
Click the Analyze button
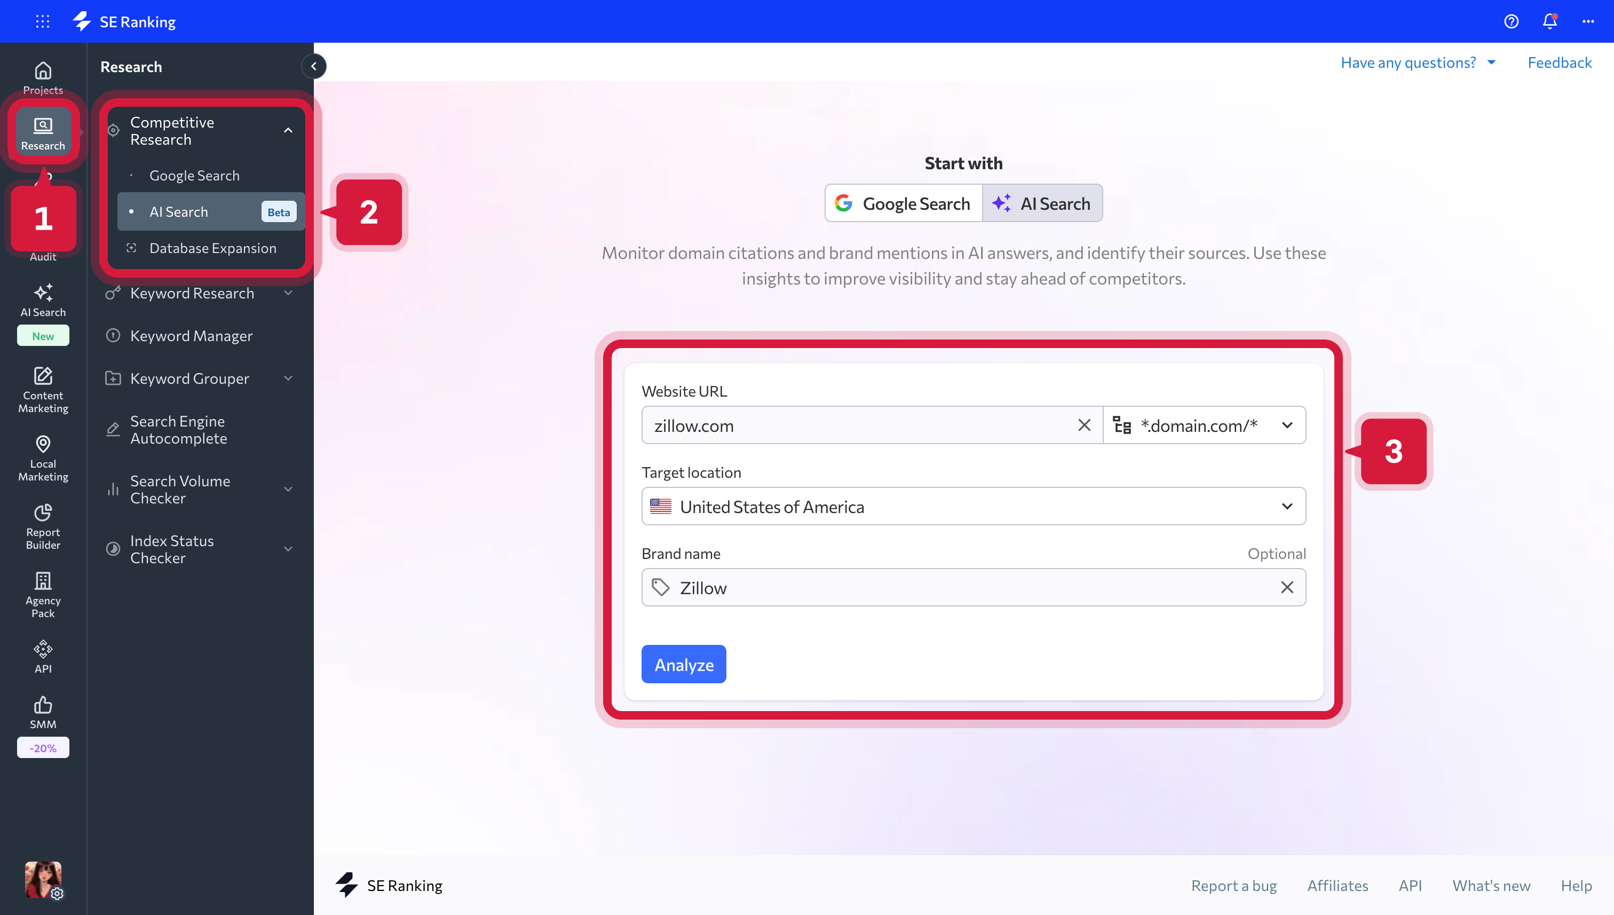tap(684, 664)
